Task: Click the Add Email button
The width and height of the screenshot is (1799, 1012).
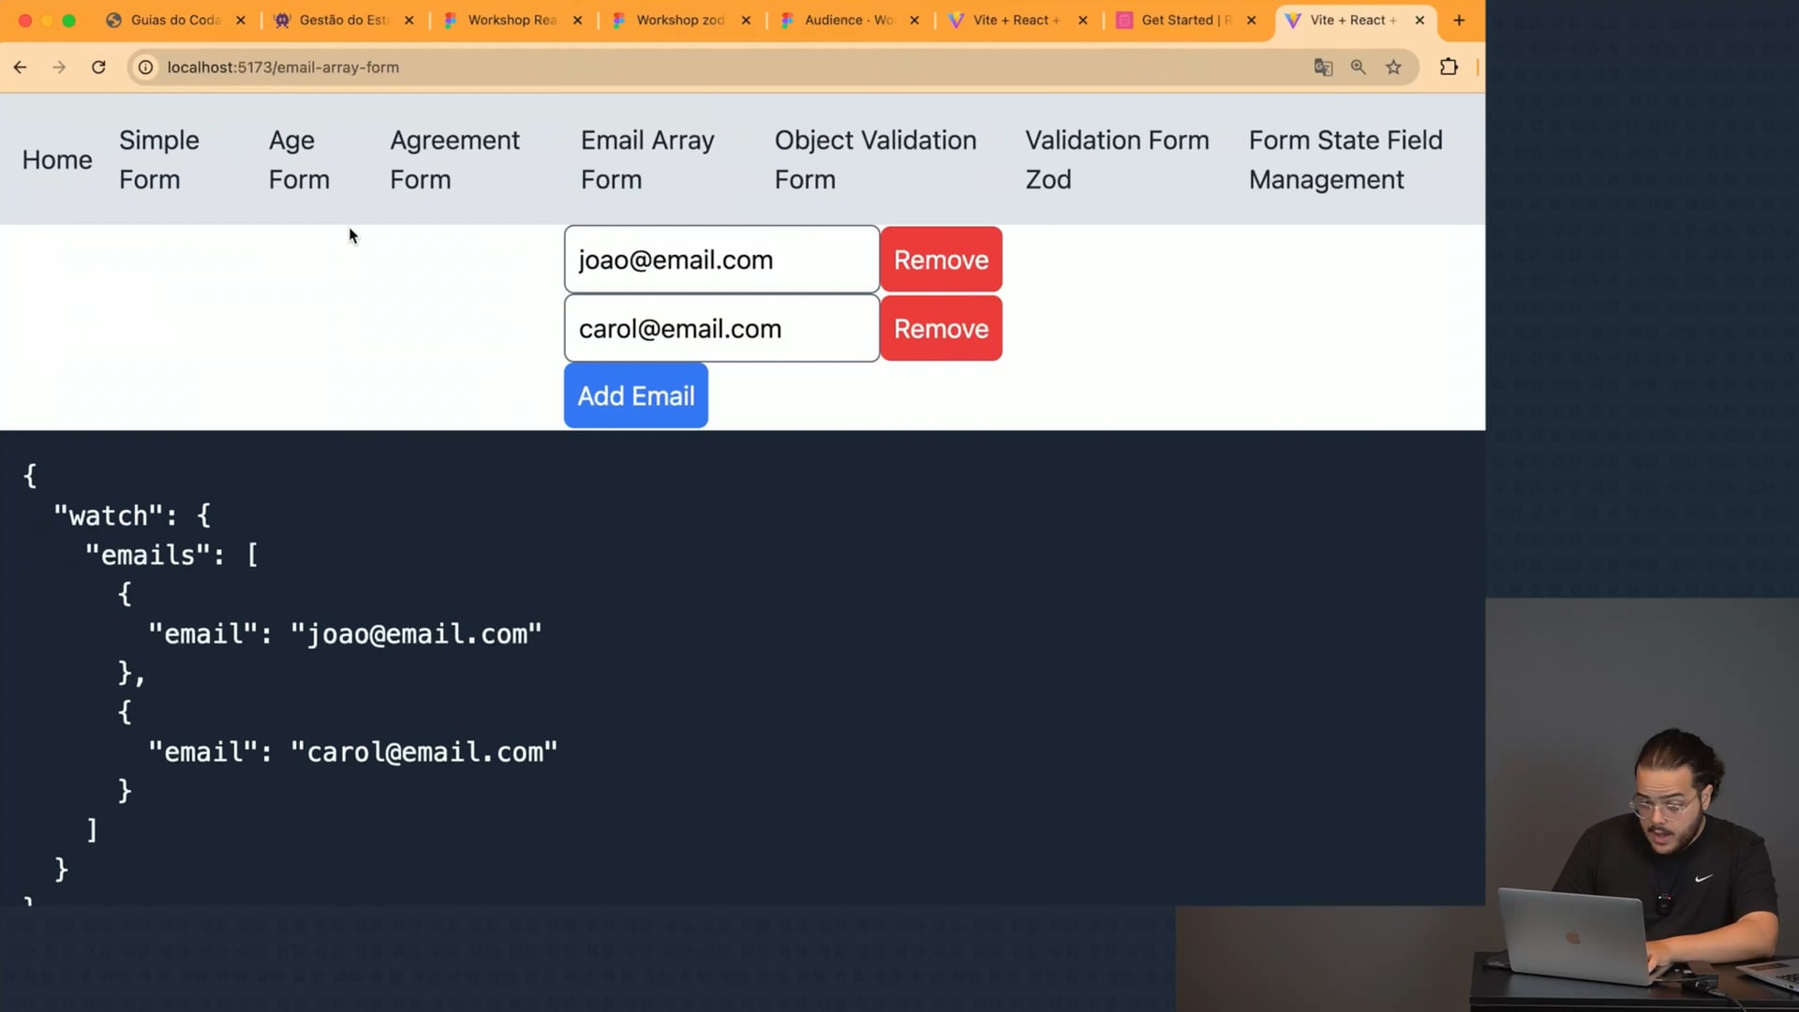Action: click(x=635, y=396)
